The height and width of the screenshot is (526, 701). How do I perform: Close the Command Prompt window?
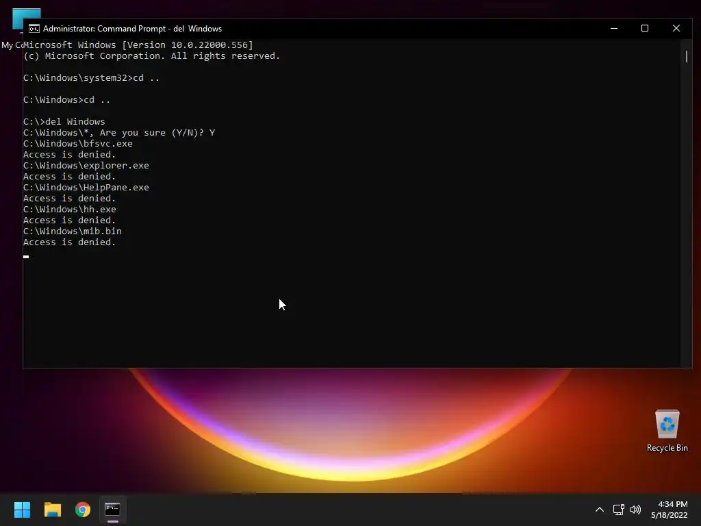(x=676, y=28)
